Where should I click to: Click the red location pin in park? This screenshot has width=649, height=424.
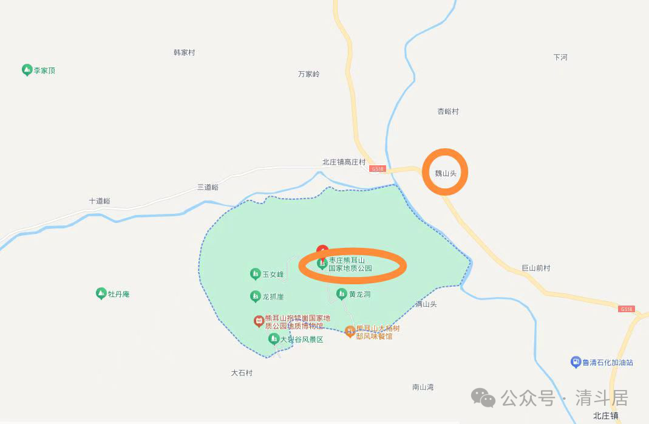[322, 251]
